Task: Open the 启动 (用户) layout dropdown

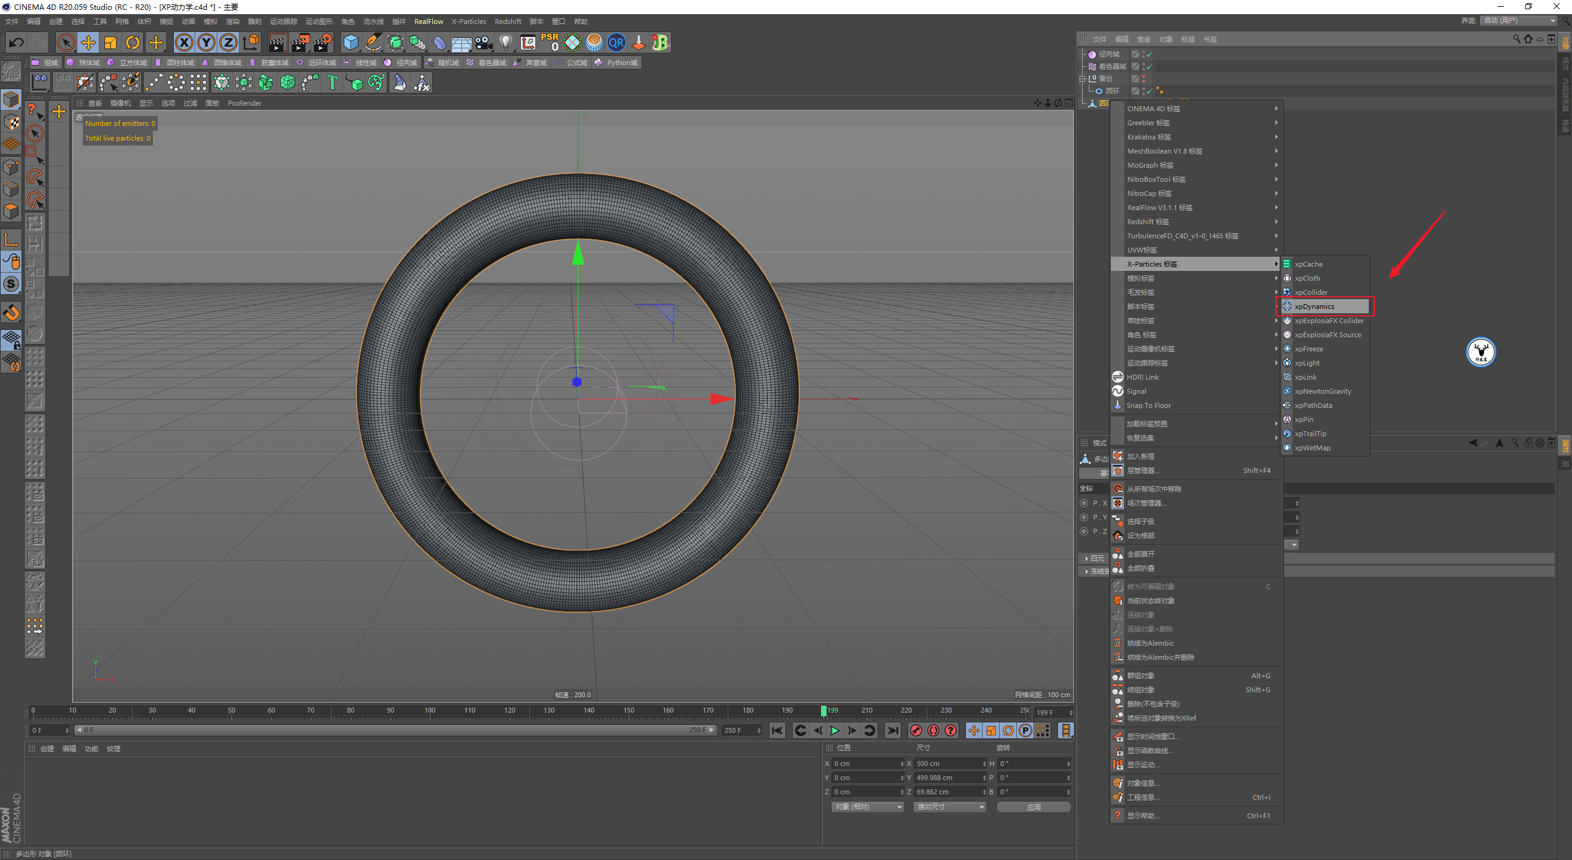Action: pyautogui.click(x=1519, y=21)
